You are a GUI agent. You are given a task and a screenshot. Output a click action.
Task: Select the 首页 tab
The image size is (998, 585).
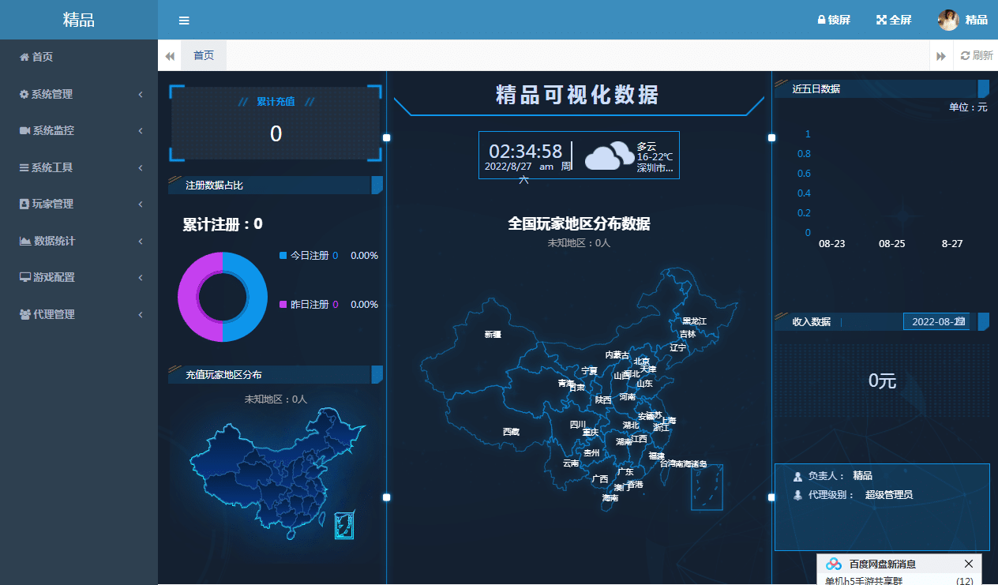click(x=204, y=55)
